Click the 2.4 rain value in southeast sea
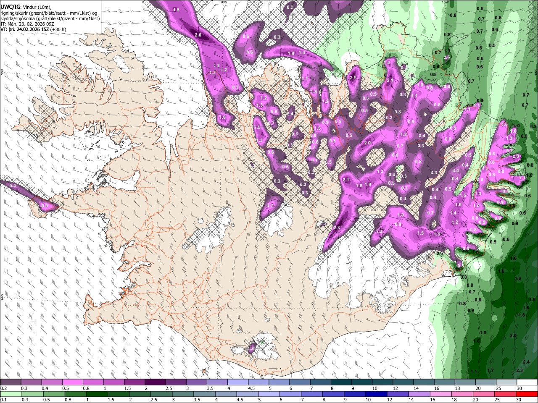 click(x=526, y=362)
